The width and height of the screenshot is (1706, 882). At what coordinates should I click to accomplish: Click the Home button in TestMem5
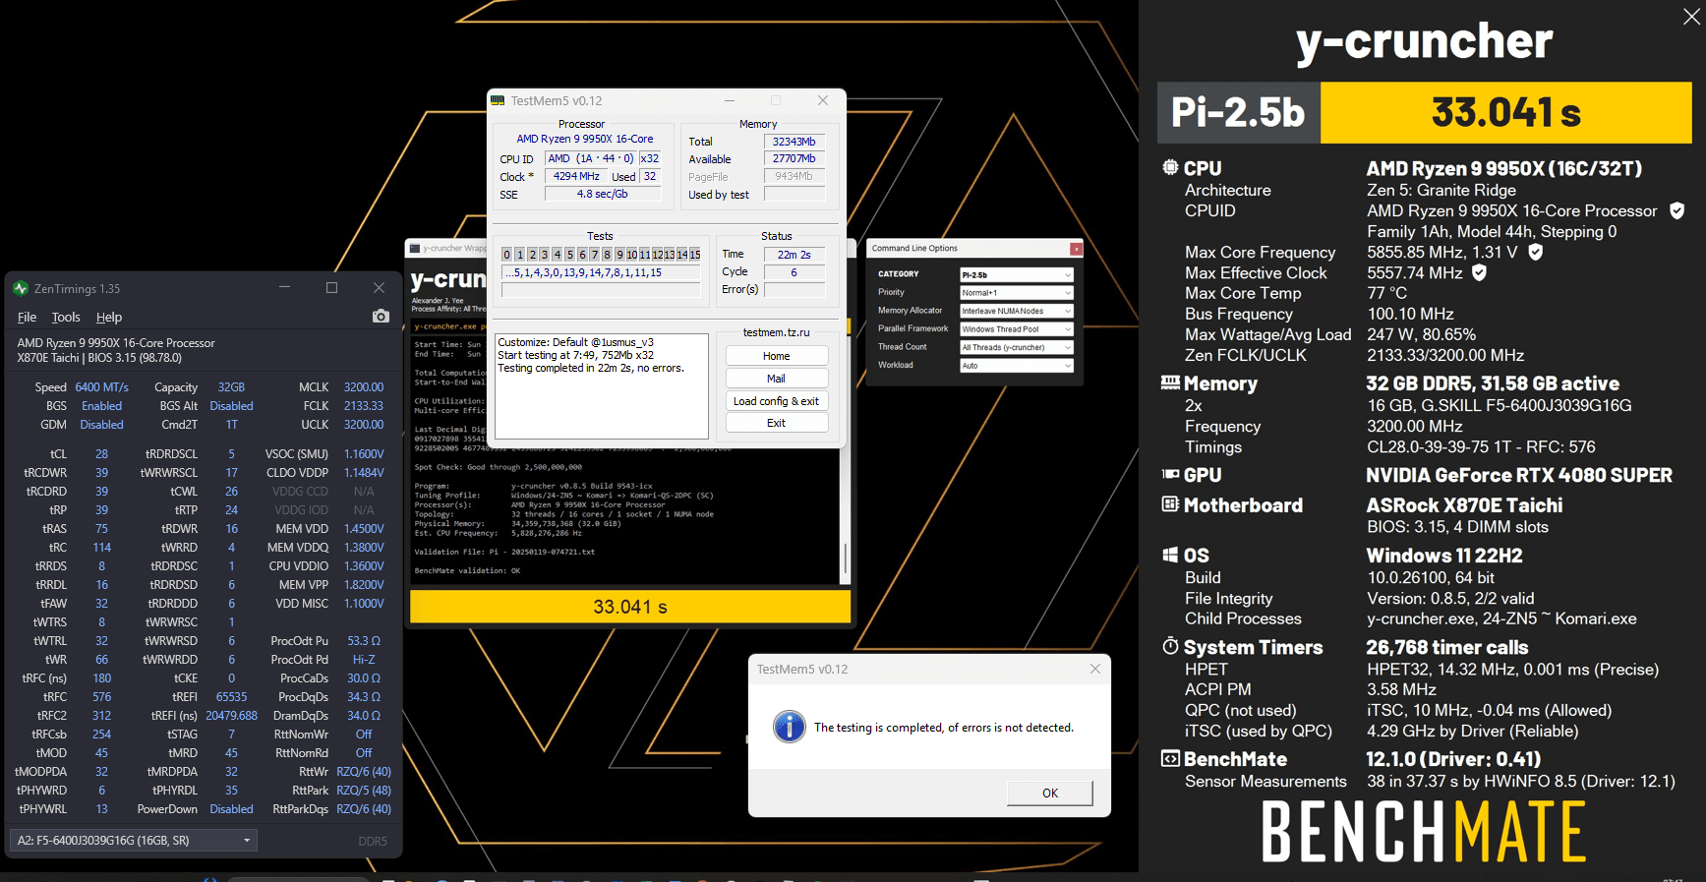click(x=777, y=356)
